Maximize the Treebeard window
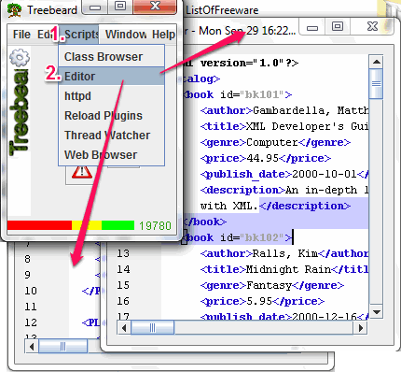 (x=120, y=7)
